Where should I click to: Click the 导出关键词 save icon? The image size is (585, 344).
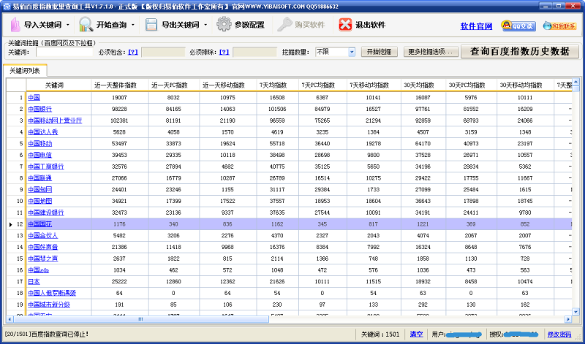[151, 25]
